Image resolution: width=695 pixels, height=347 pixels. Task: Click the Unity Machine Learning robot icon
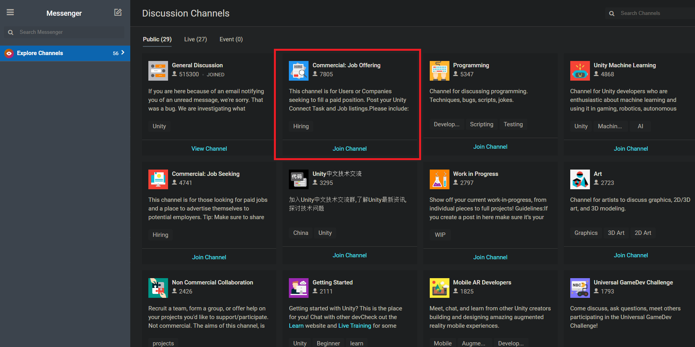(x=580, y=71)
